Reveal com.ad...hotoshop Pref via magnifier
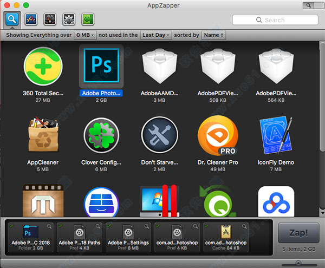The width and height of the screenshot is (325, 268). (x=196, y=226)
